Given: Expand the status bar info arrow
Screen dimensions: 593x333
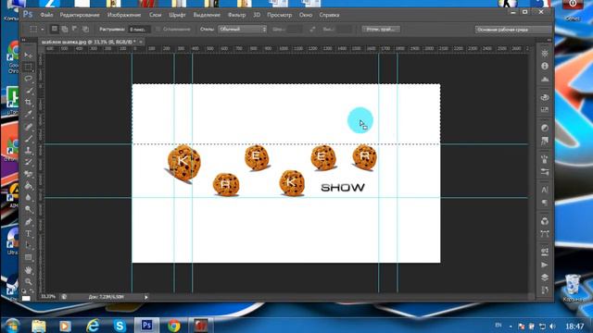Looking at the screenshot, I should click(146, 297).
